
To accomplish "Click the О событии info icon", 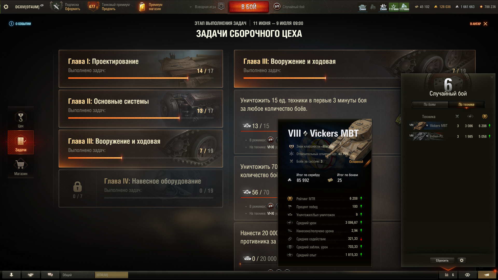I will 11,24.
